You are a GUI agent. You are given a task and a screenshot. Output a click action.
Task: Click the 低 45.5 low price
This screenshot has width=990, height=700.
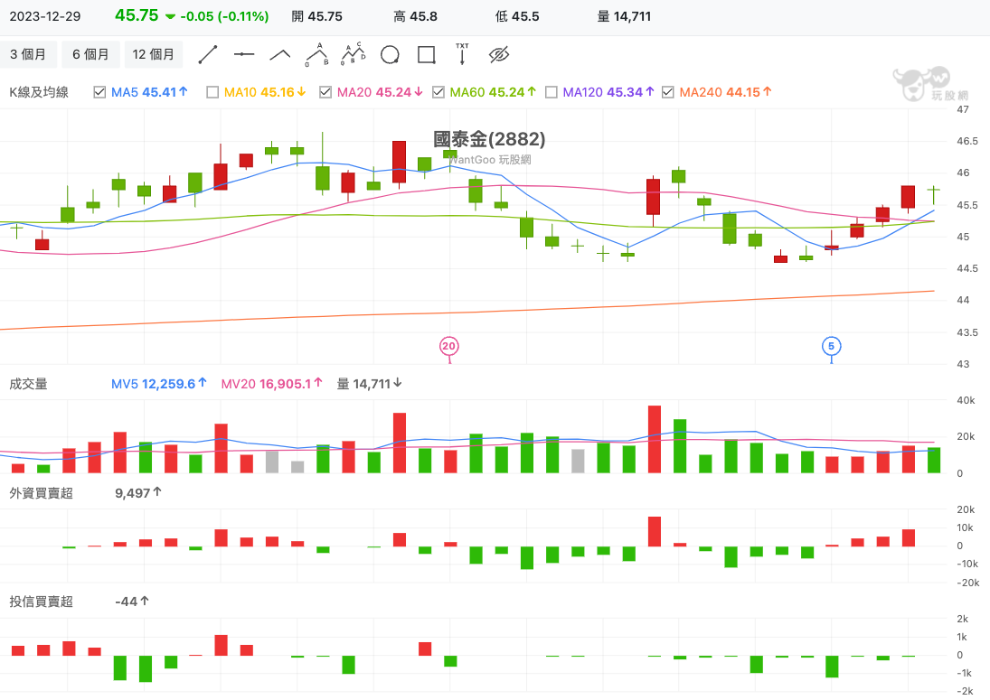[517, 16]
